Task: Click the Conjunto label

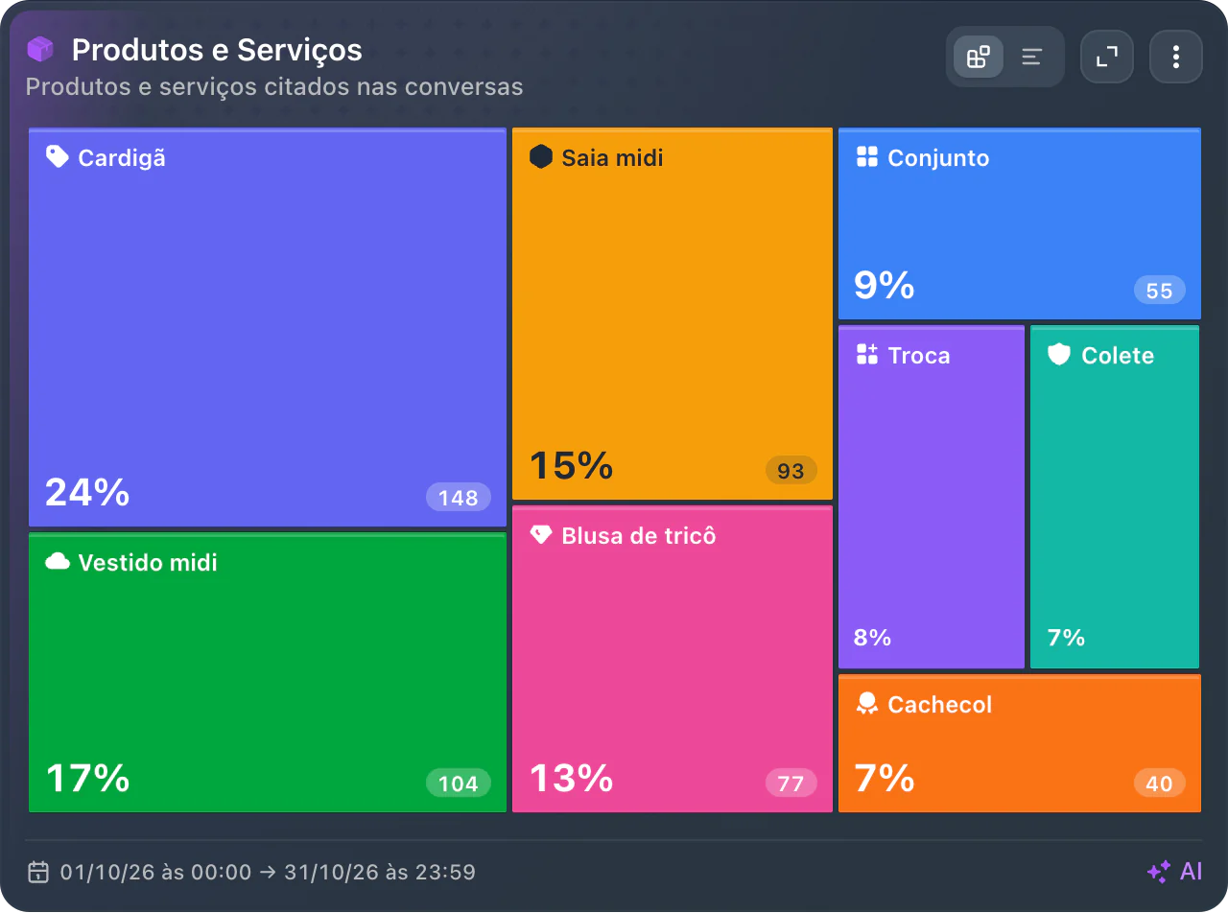Action: coord(938,157)
